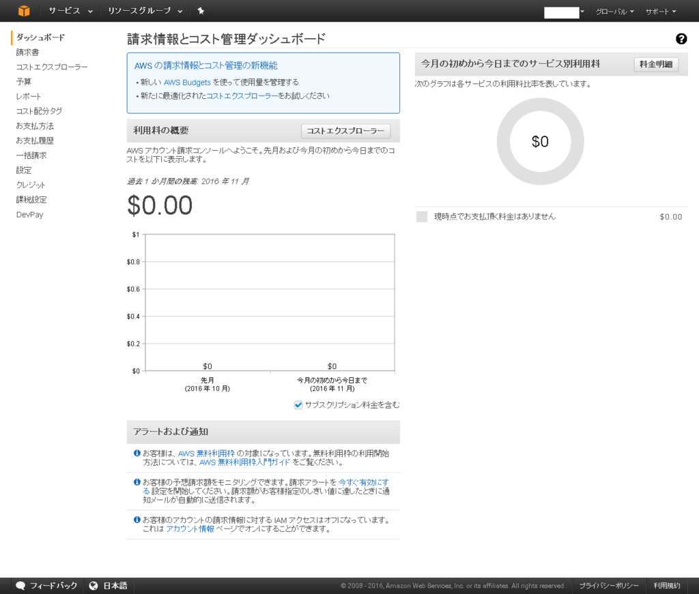The image size is (699, 594).
Task: Click the $0.00 balance amount
Action: click(x=160, y=205)
